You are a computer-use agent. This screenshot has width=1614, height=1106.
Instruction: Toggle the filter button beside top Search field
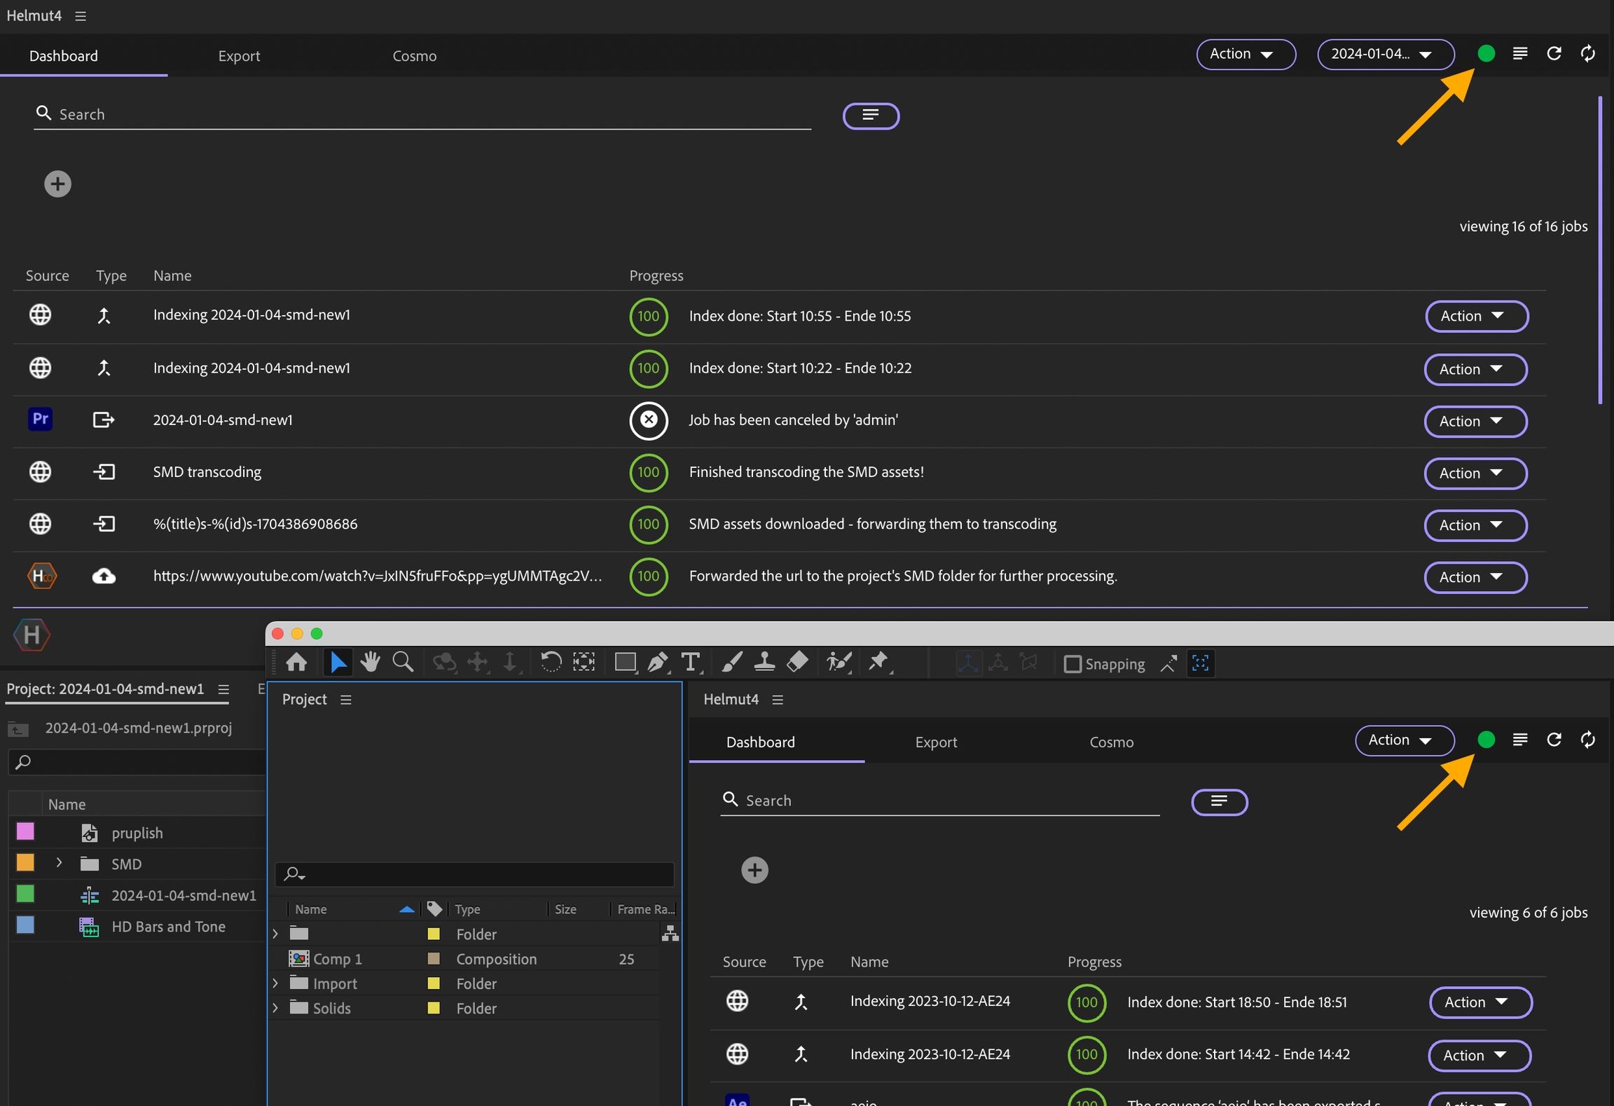pyautogui.click(x=871, y=116)
